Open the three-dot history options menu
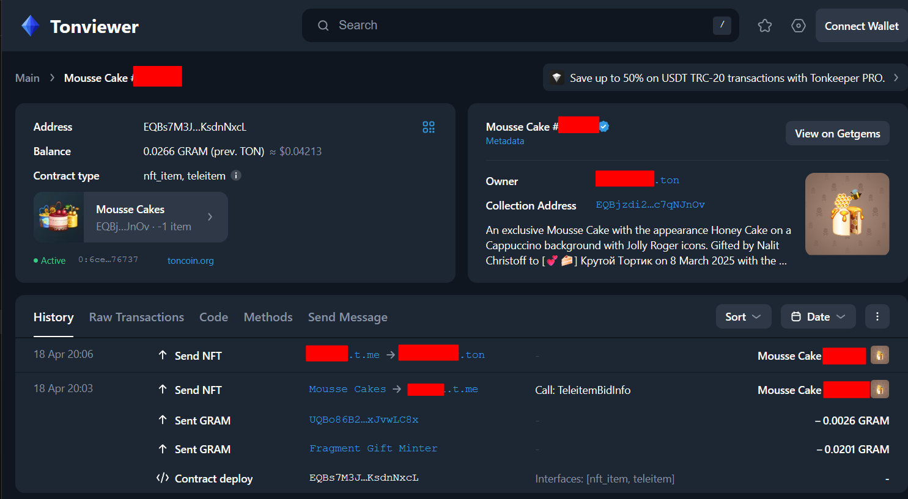The width and height of the screenshot is (908, 499). tap(877, 316)
